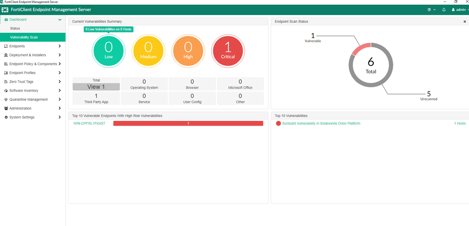Screen dimensions: 469x226
Task: Open the WIN-DPFRL1FK4ST endpoint link
Action: 89,123
